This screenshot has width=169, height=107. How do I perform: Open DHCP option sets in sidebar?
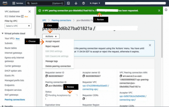[x=13, y=71]
